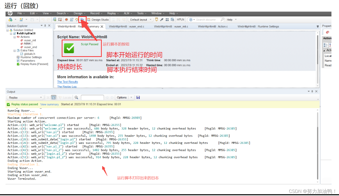Click the HP logo icon
The height and width of the screenshot is (196, 339).
click(10, 13)
